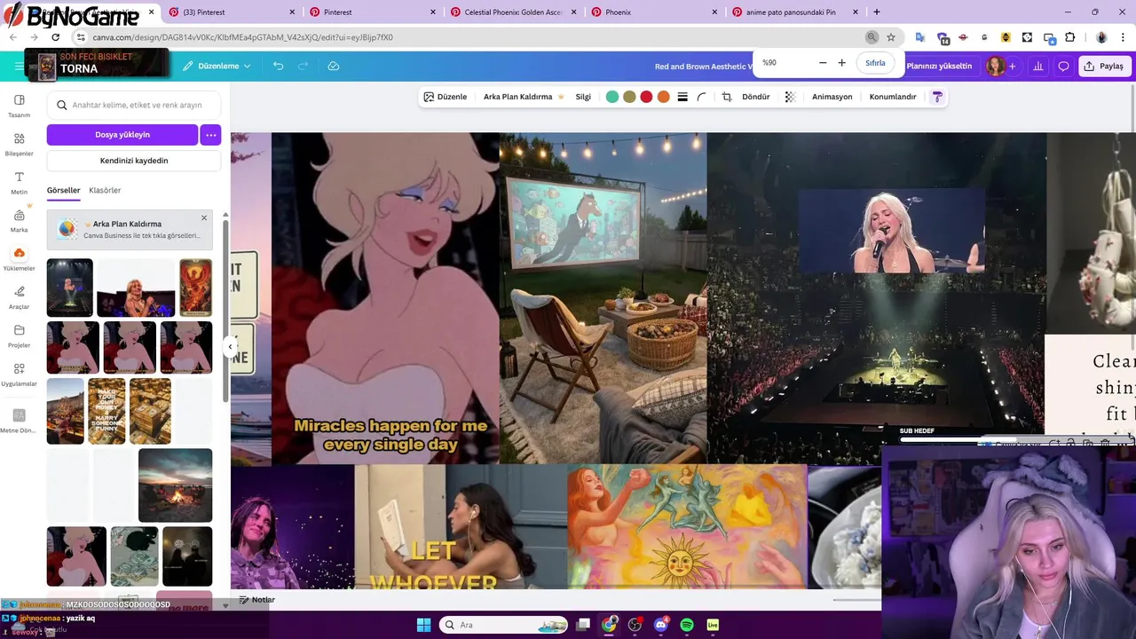The width and height of the screenshot is (1136, 639).
Task: Select the teal color swatch
Action: click(x=612, y=97)
